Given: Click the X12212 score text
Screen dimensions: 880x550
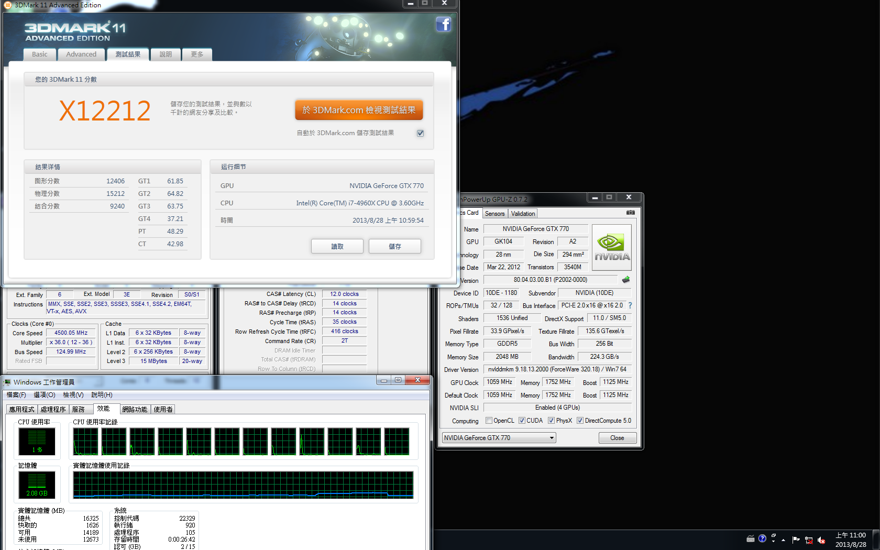Looking at the screenshot, I should coord(105,111).
